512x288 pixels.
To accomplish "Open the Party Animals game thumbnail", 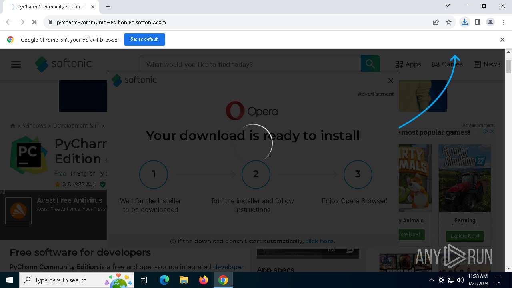I will 415,178.
